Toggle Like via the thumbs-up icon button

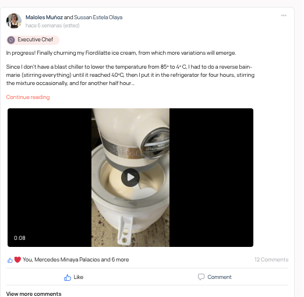[68, 277]
